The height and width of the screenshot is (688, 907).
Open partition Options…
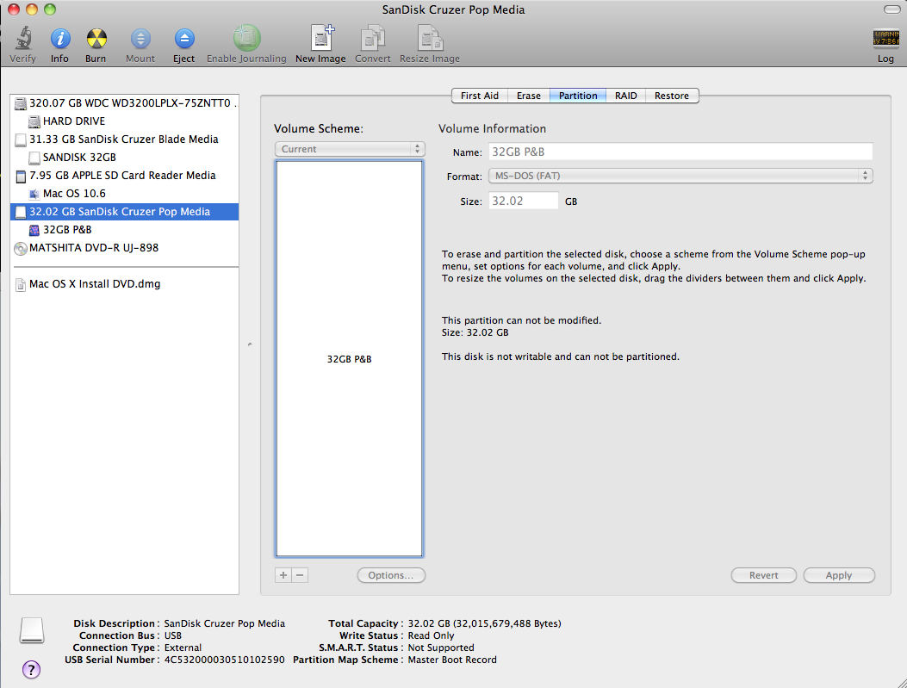(391, 575)
